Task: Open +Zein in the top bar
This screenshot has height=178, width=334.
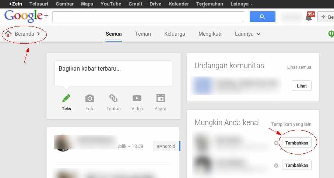Action: (x=15, y=4)
